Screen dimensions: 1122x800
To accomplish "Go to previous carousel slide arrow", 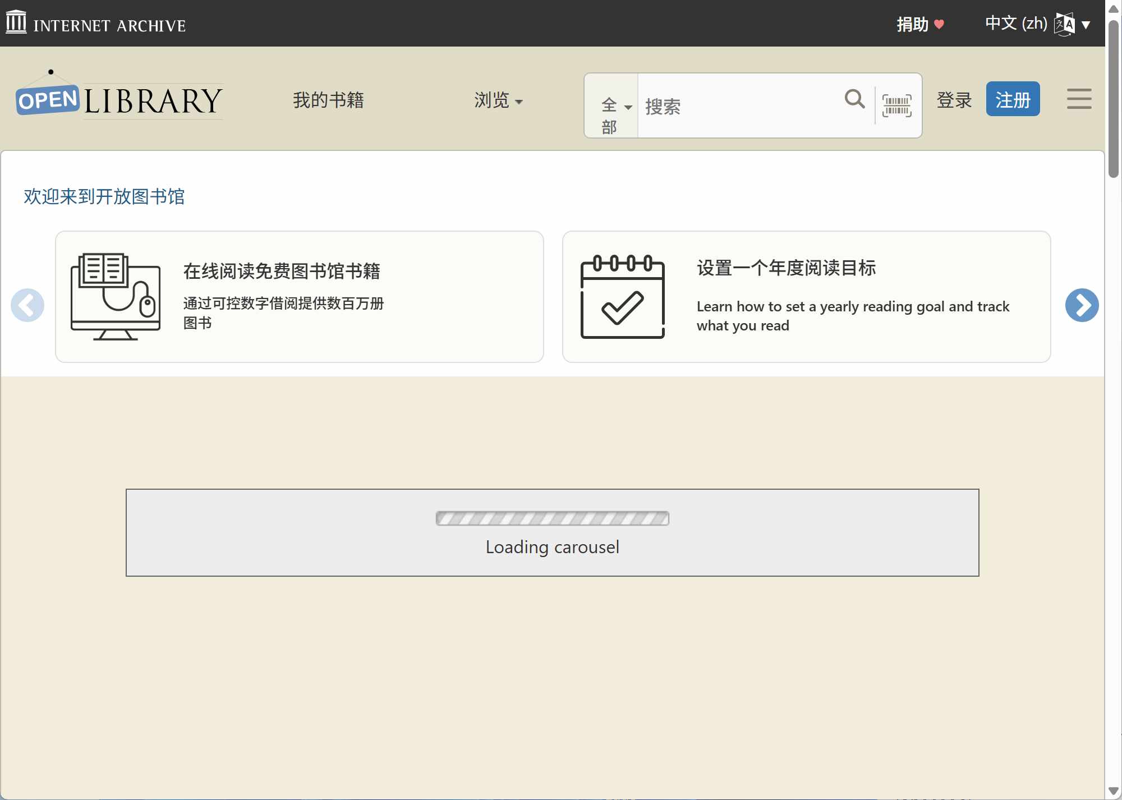I will 27,305.
